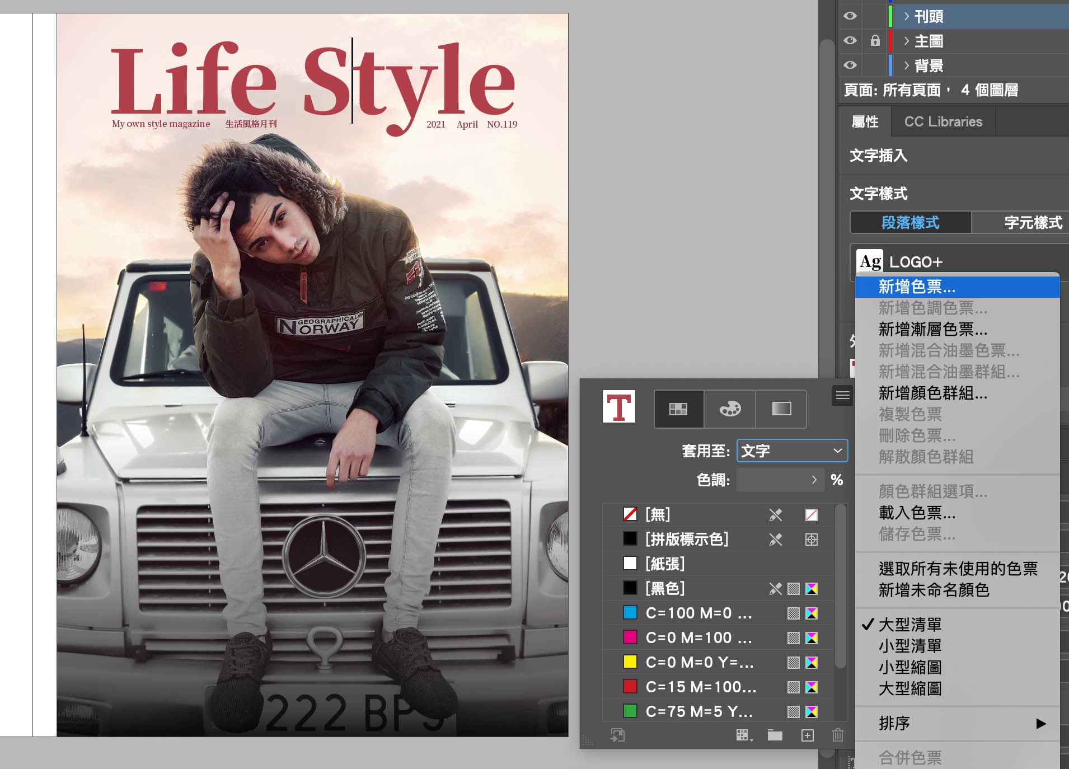1069x769 pixels.
Task: Open the swatches panel hamburger menu
Action: [842, 396]
